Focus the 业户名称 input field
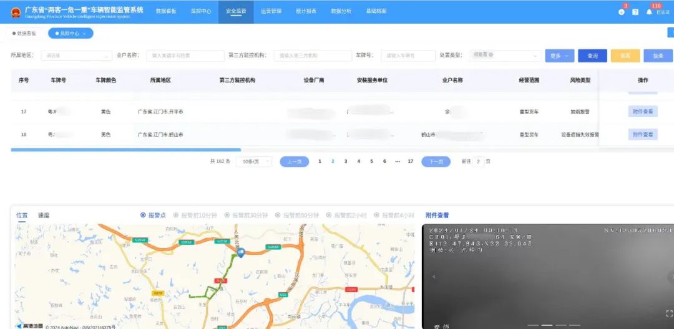The height and width of the screenshot is (329, 674). (x=185, y=55)
